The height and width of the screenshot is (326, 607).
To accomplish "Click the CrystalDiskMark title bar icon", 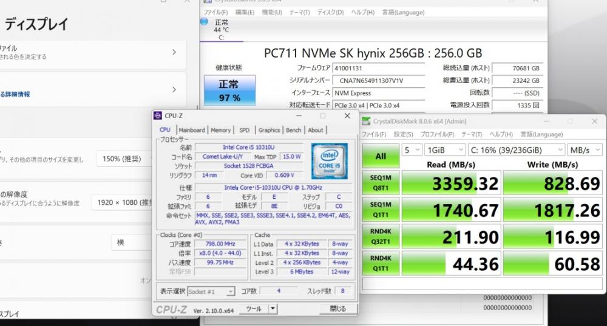I will 366,121.
